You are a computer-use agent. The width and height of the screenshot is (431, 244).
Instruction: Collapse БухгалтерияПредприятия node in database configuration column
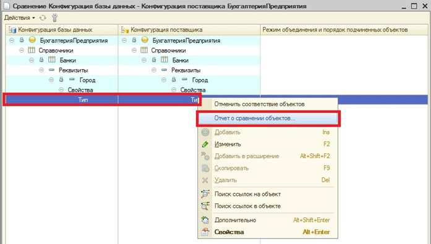12,40
